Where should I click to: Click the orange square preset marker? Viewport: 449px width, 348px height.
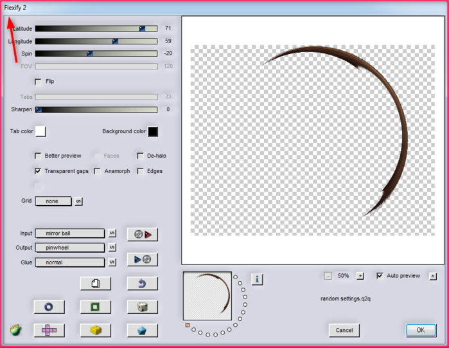coord(188,325)
